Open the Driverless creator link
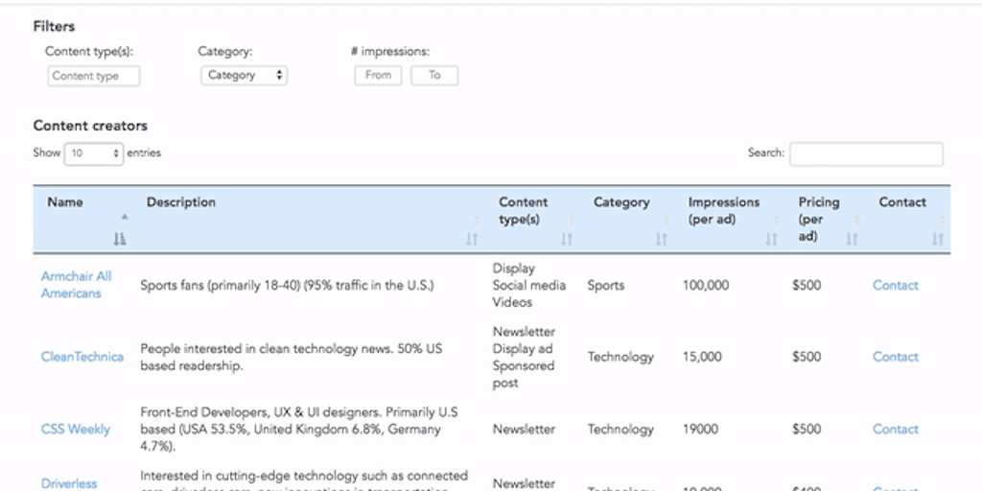982x491 pixels. [69, 483]
